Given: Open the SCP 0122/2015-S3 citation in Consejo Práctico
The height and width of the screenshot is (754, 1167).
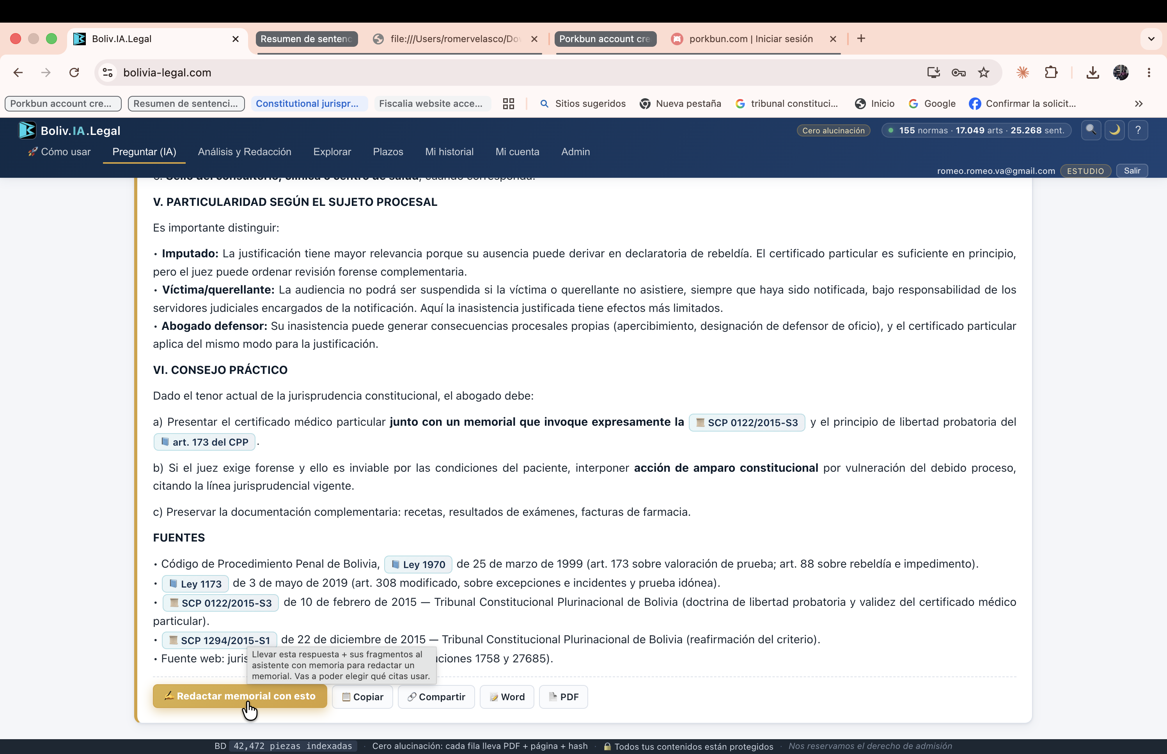Looking at the screenshot, I should (x=747, y=423).
